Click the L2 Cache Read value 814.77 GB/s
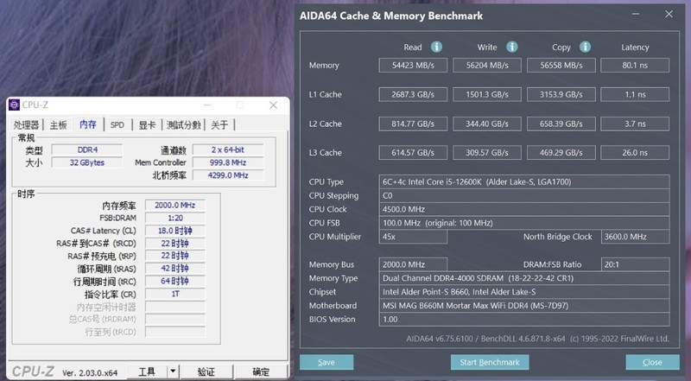The image size is (691, 381). [x=413, y=124]
